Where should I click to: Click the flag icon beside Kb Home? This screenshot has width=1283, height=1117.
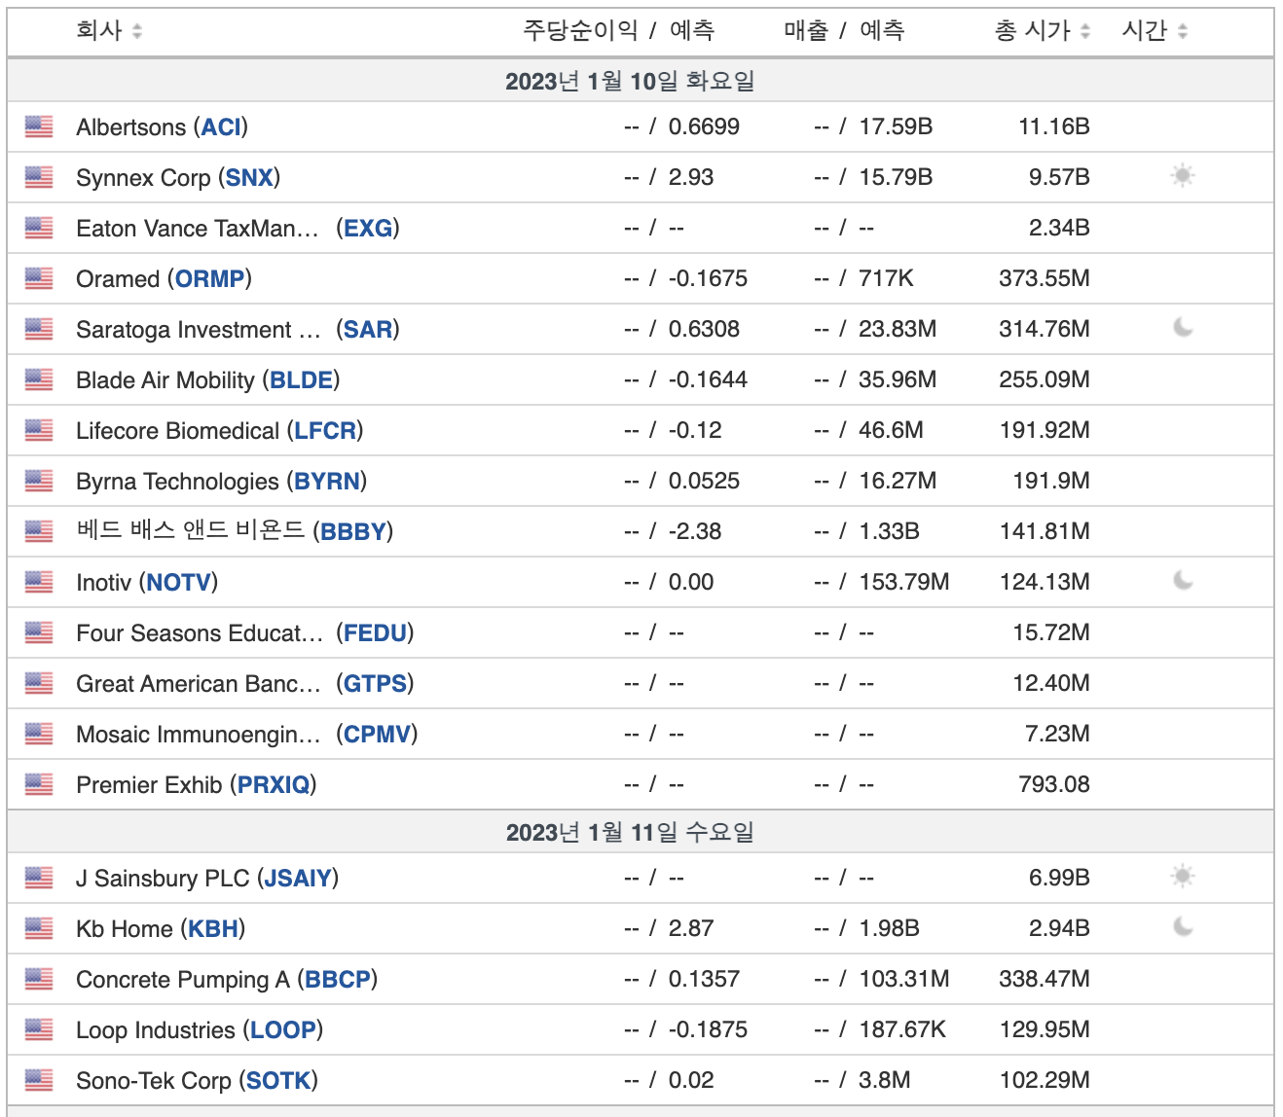[39, 928]
